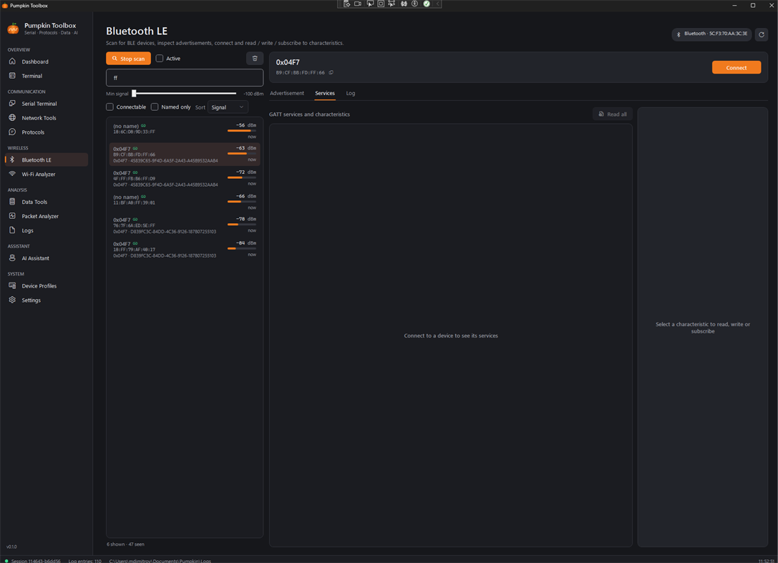Image resolution: width=778 pixels, height=563 pixels.
Task: Click 'GATT services and characteristics' heading
Action: coord(310,114)
